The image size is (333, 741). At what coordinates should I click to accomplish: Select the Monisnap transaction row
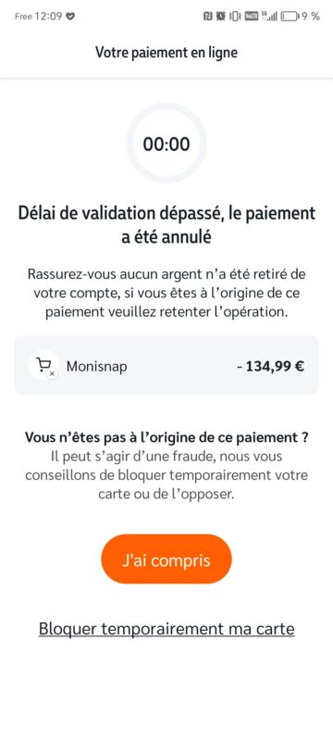(166, 365)
